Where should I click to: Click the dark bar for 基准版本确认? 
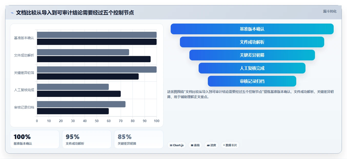pos(97,42)
